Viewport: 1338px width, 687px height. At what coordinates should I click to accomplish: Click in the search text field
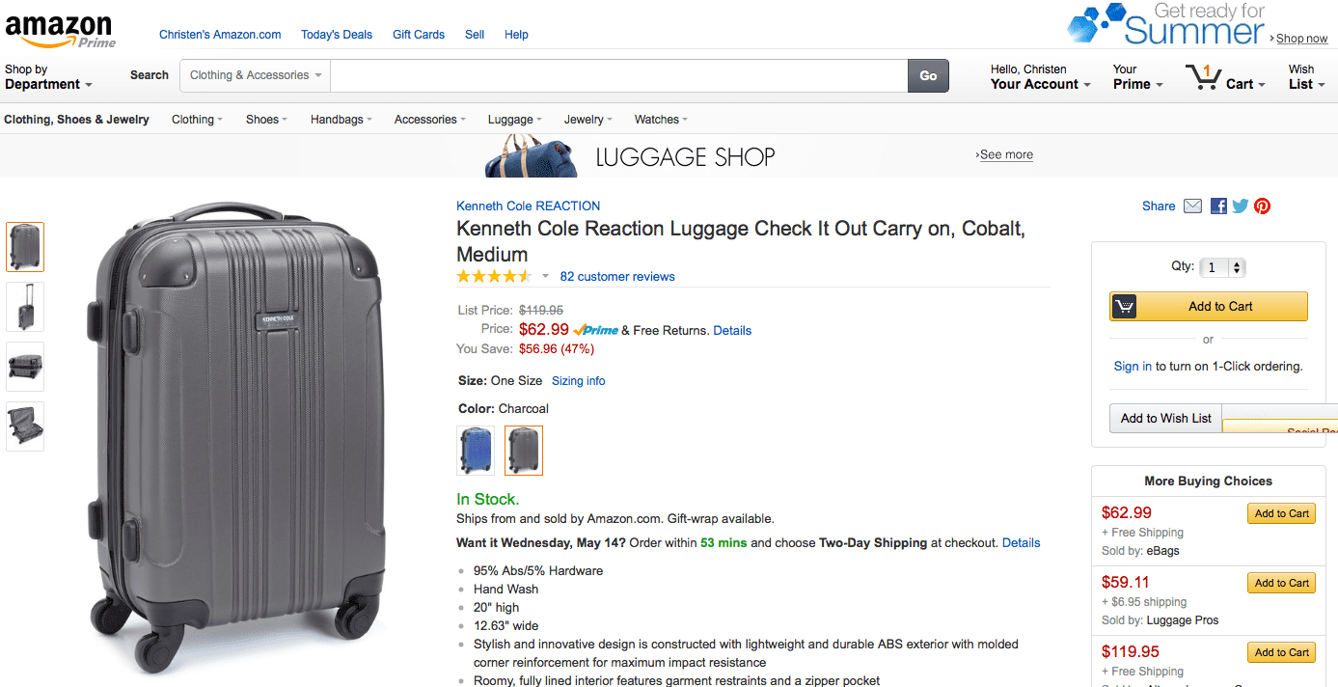pos(618,75)
